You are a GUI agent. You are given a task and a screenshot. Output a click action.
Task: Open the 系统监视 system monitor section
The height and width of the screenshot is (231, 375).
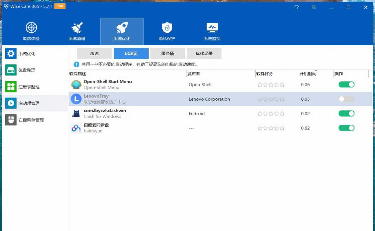[212, 32]
